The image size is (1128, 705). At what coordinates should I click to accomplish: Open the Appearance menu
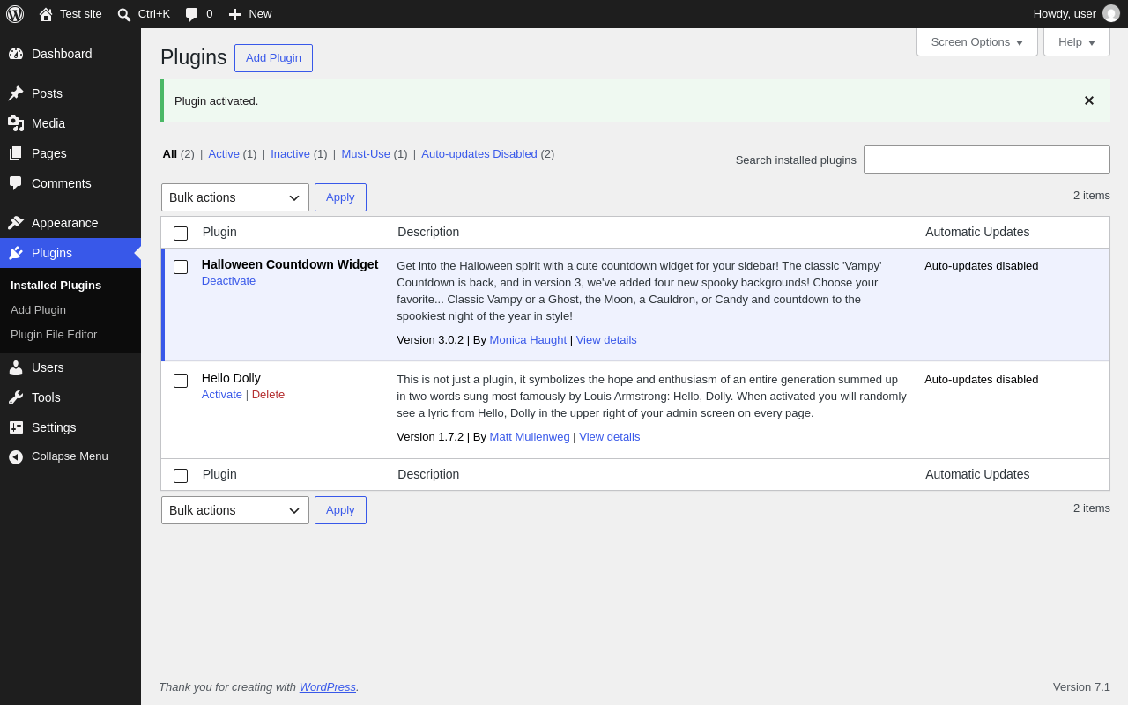pyautogui.click(x=70, y=223)
